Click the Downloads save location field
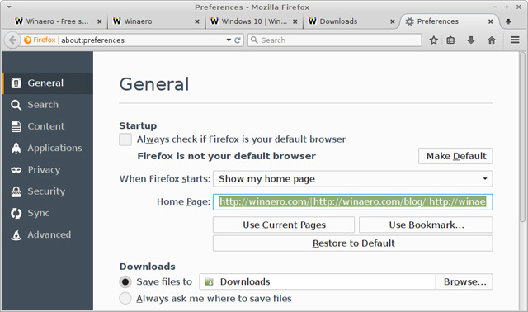Screen dimensions: 528x312 point(317,281)
